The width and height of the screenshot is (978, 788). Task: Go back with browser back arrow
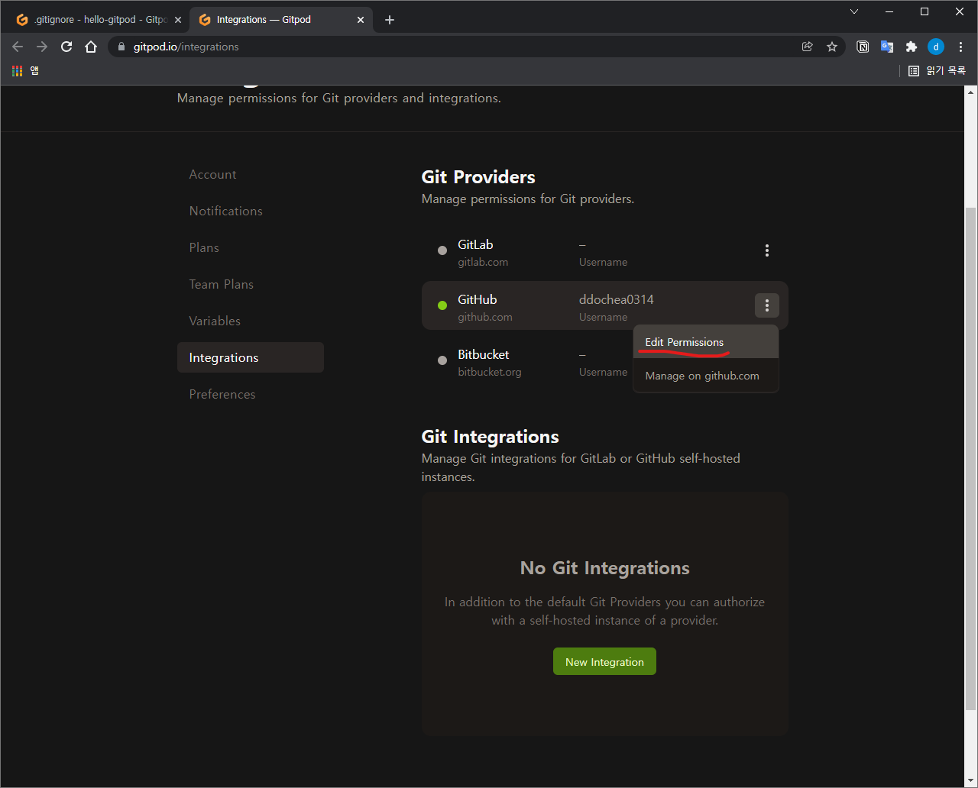pyautogui.click(x=18, y=47)
